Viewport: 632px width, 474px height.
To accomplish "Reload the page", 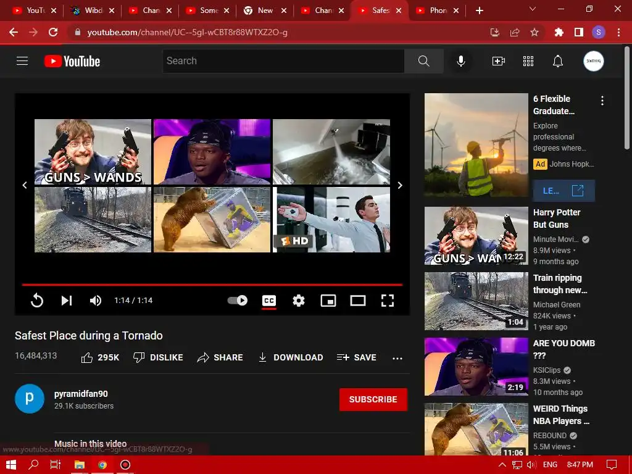I will (x=53, y=32).
